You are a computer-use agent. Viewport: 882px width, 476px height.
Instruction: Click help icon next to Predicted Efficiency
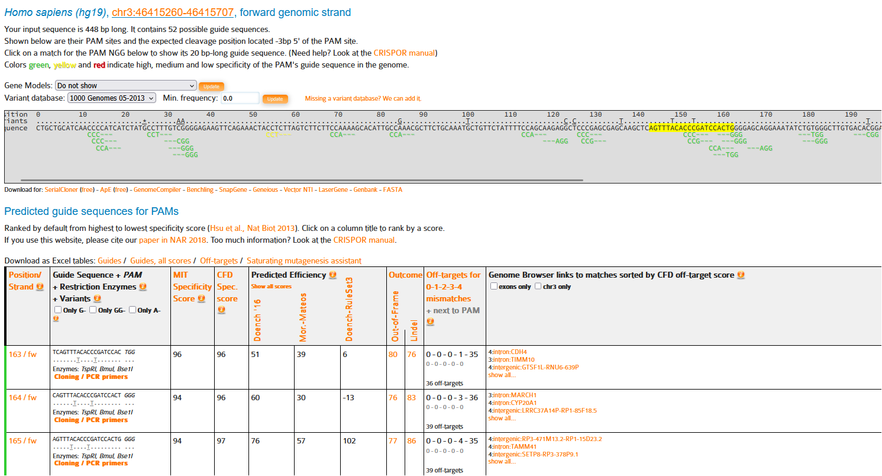click(333, 275)
